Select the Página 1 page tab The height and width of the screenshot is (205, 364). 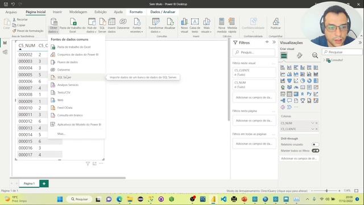[29, 183]
